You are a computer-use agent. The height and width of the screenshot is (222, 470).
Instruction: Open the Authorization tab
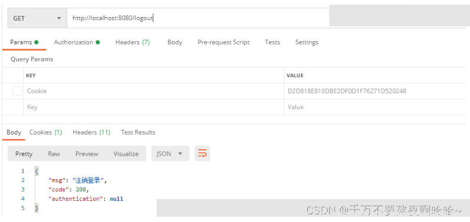click(x=77, y=42)
